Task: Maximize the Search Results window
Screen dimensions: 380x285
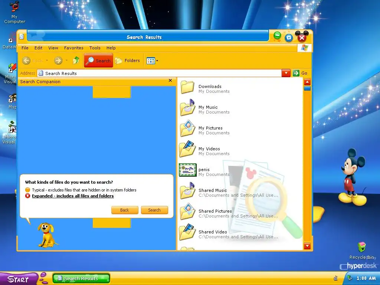Action: pyautogui.click(x=289, y=37)
